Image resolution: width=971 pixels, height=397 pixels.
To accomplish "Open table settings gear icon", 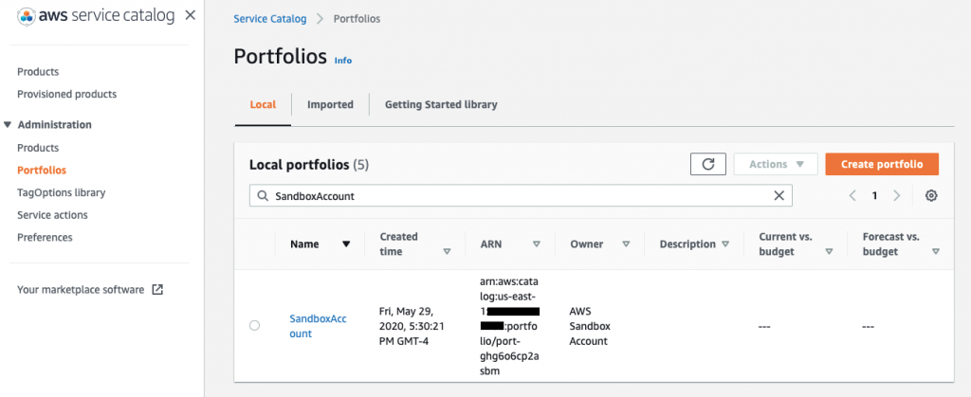I will click(931, 195).
